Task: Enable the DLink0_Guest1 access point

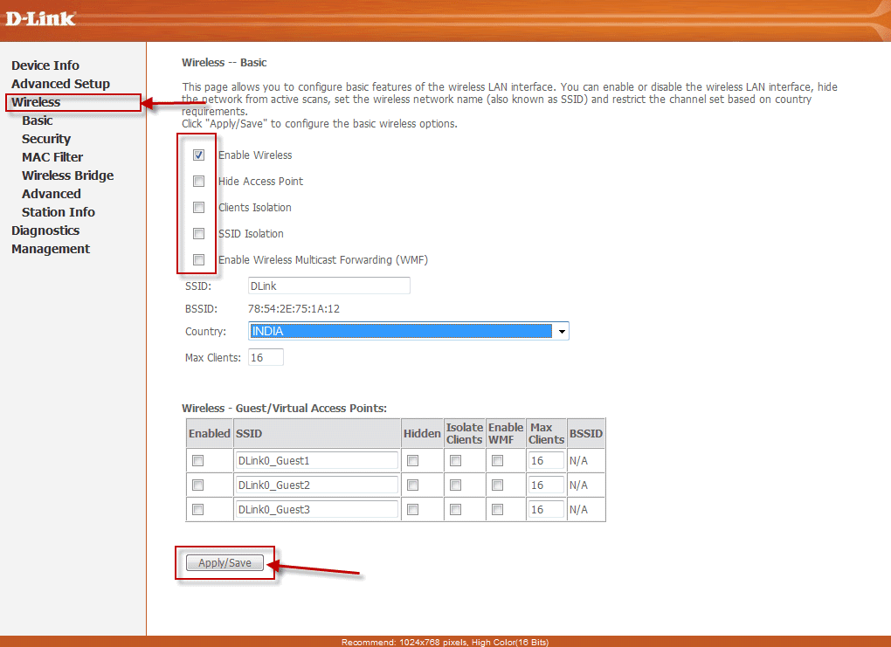Action: (199, 460)
